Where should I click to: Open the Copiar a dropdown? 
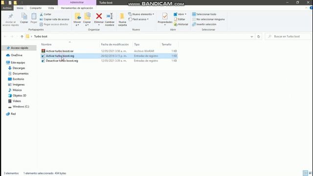87,20
